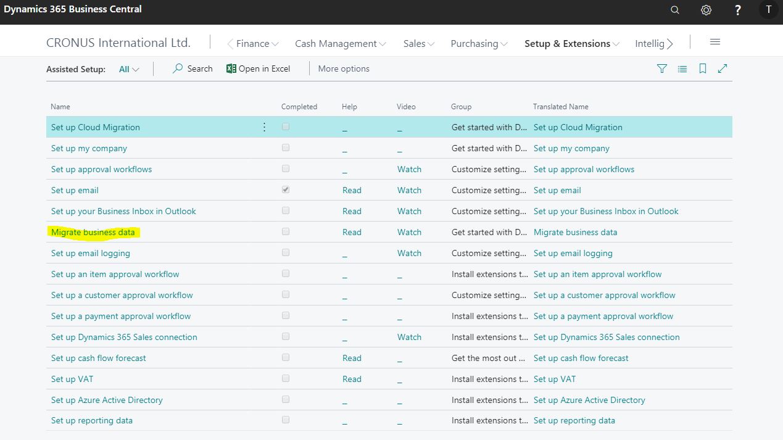Viewport: 783px width, 440px height.
Task: Open the ellipsis menu on Set up Cloud Migration
Action: coord(264,127)
